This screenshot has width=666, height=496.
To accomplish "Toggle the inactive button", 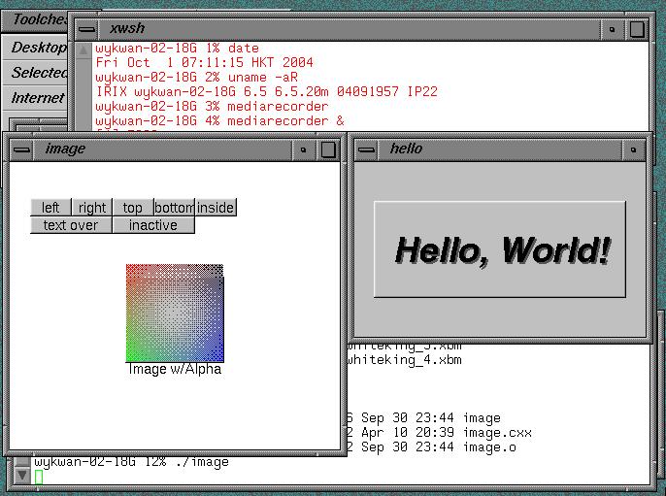I will [x=153, y=225].
